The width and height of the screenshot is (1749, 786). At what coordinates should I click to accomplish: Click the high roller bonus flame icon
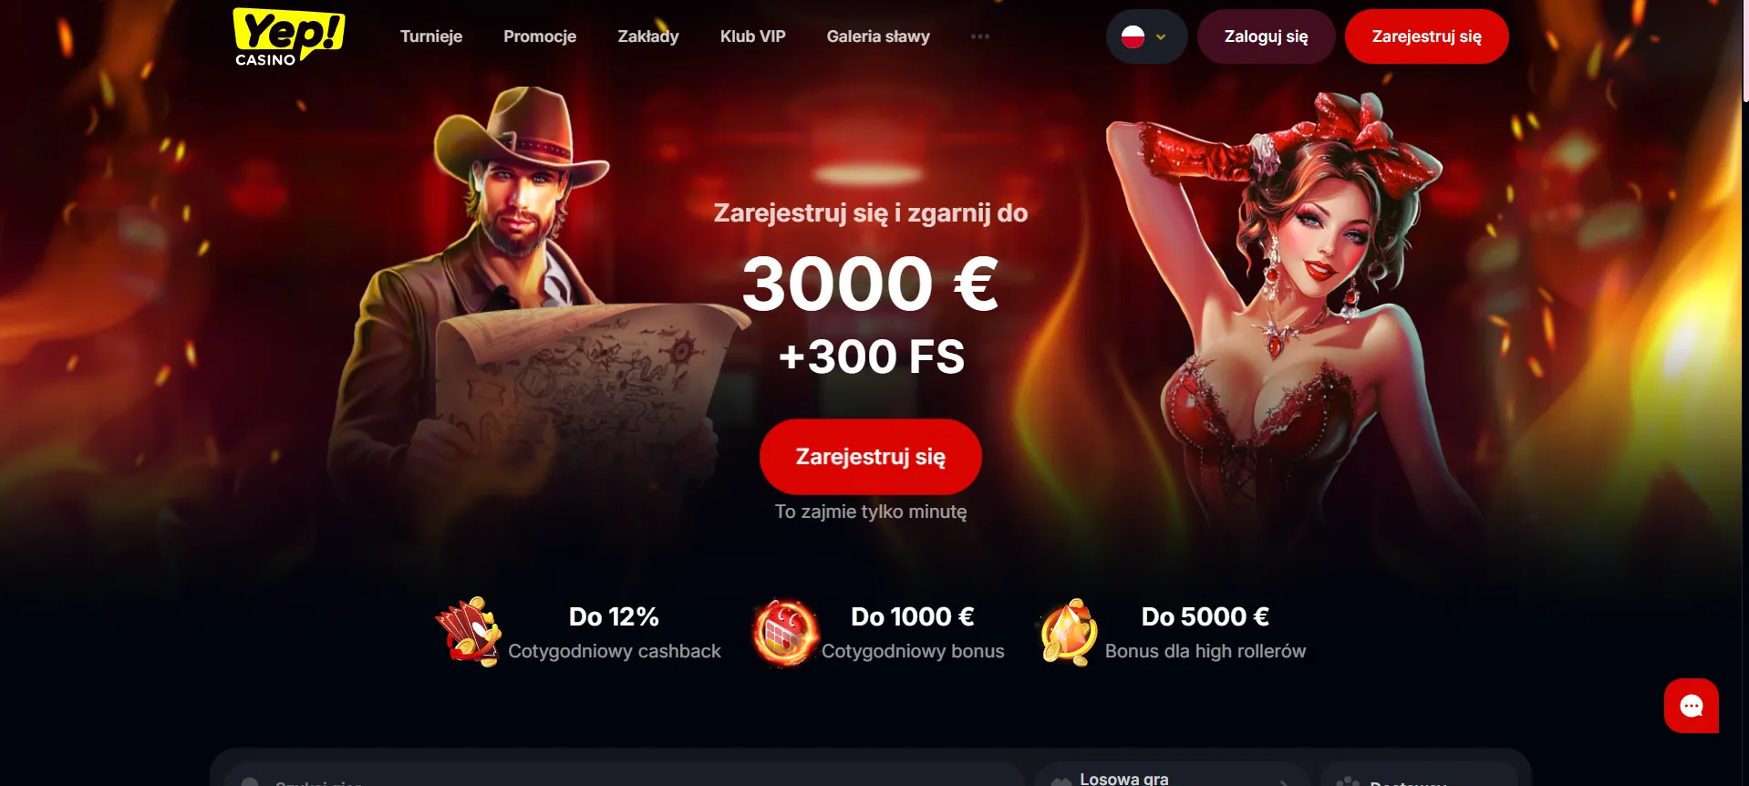1068,632
